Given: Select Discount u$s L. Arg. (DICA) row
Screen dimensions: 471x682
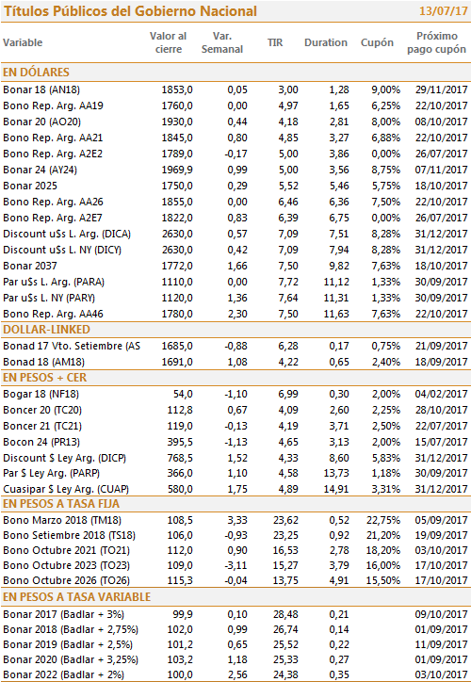Looking at the screenshot, I should tap(235, 234).
